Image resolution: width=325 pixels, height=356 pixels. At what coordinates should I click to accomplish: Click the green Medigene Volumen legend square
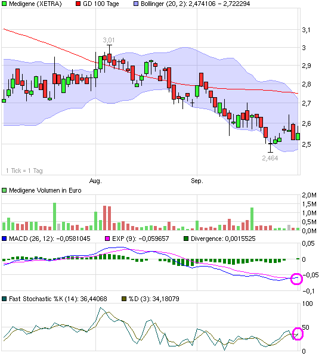click(x=4, y=190)
